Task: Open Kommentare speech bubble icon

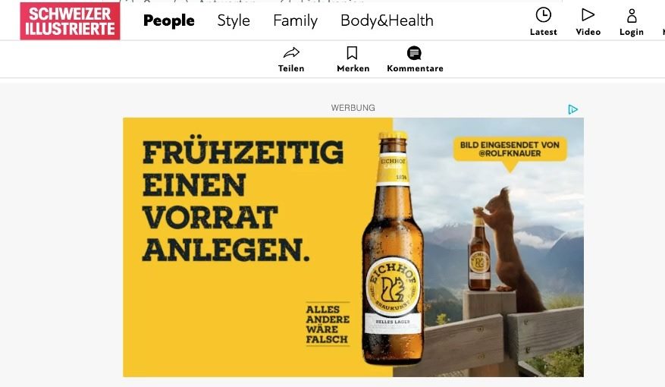Action: coord(414,53)
